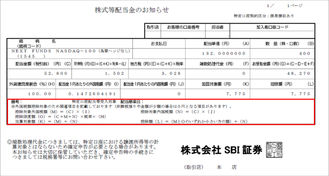Click the 配当金1円あたりの外国税額(円)(I) header

coord(88,84)
